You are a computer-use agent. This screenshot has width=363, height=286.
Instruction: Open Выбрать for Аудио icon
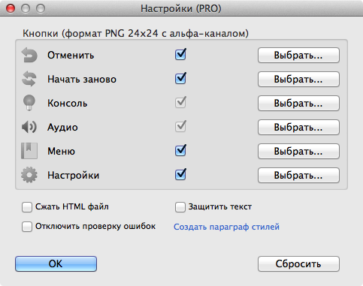298,127
